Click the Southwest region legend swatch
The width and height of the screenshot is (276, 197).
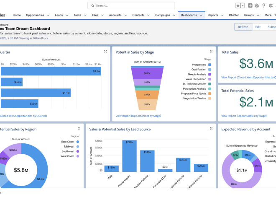78,151
